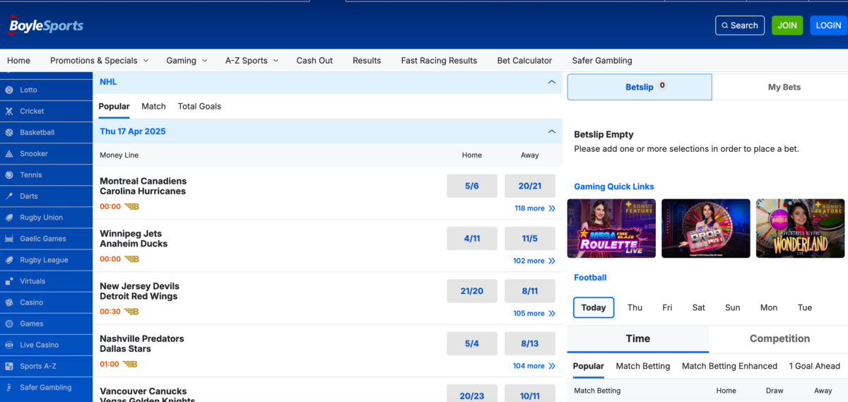Screen dimensions: 848x402
Task: Open Results in navigation bar
Action: (x=367, y=61)
